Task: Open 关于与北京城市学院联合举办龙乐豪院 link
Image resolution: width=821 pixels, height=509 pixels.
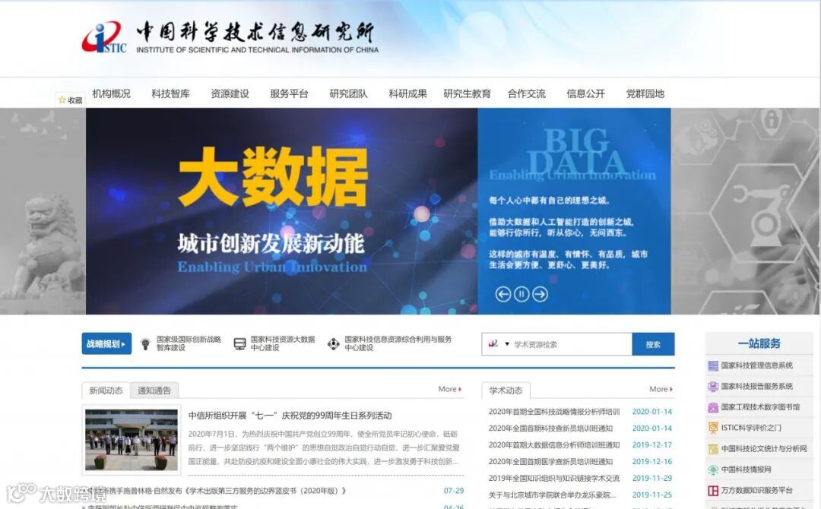Action: click(552, 495)
